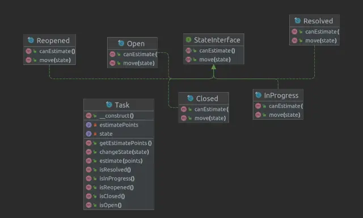363x218 pixels.
Task: Click property icon beside state field
Action: coord(88,133)
